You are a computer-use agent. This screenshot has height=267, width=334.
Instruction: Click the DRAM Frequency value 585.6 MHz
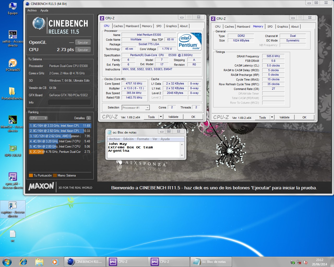tap(273, 56)
